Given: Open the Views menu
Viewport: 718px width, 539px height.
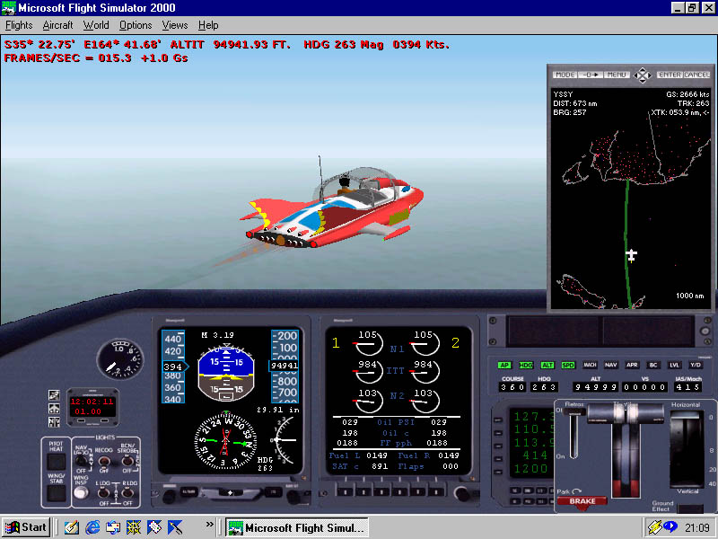Looking at the screenshot, I should (174, 25).
